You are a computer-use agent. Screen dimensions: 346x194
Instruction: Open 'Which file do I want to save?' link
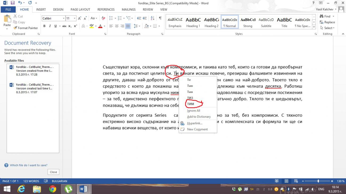coord(28,165)
